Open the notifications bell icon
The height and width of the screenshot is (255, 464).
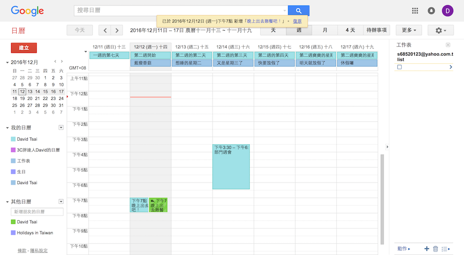coord(431,11)
